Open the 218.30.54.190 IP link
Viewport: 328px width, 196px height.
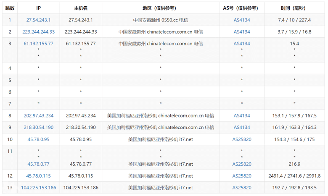coord(38,127)
